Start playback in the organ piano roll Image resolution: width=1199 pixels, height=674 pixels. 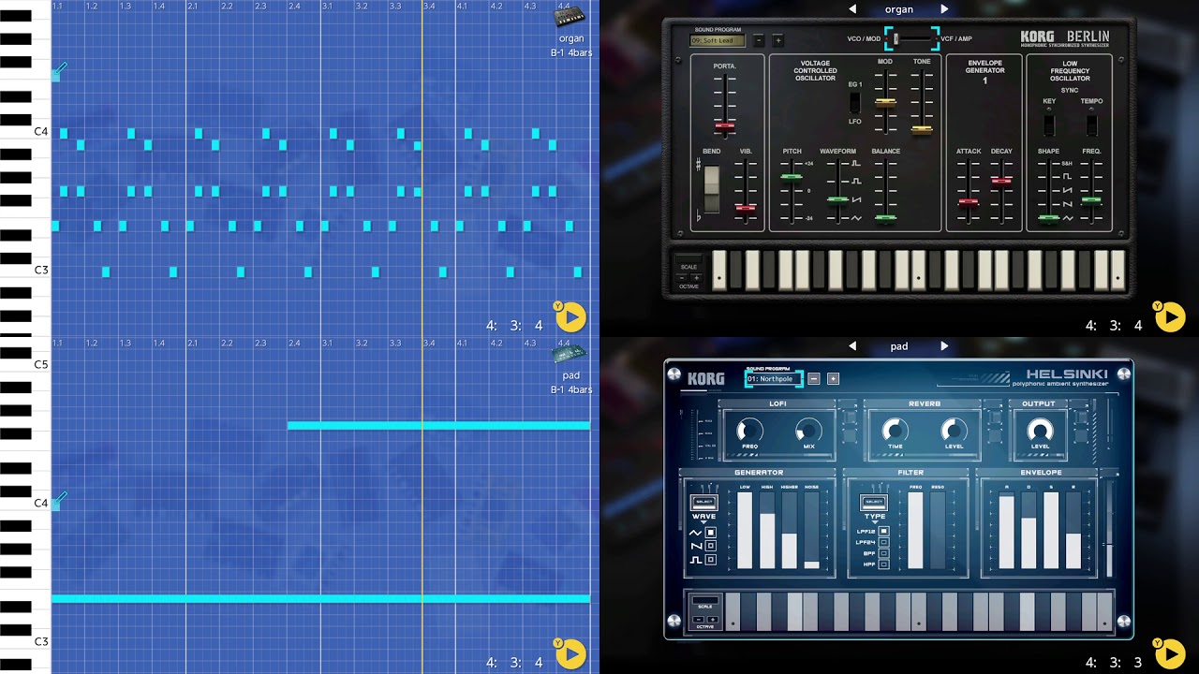point(570,317)
